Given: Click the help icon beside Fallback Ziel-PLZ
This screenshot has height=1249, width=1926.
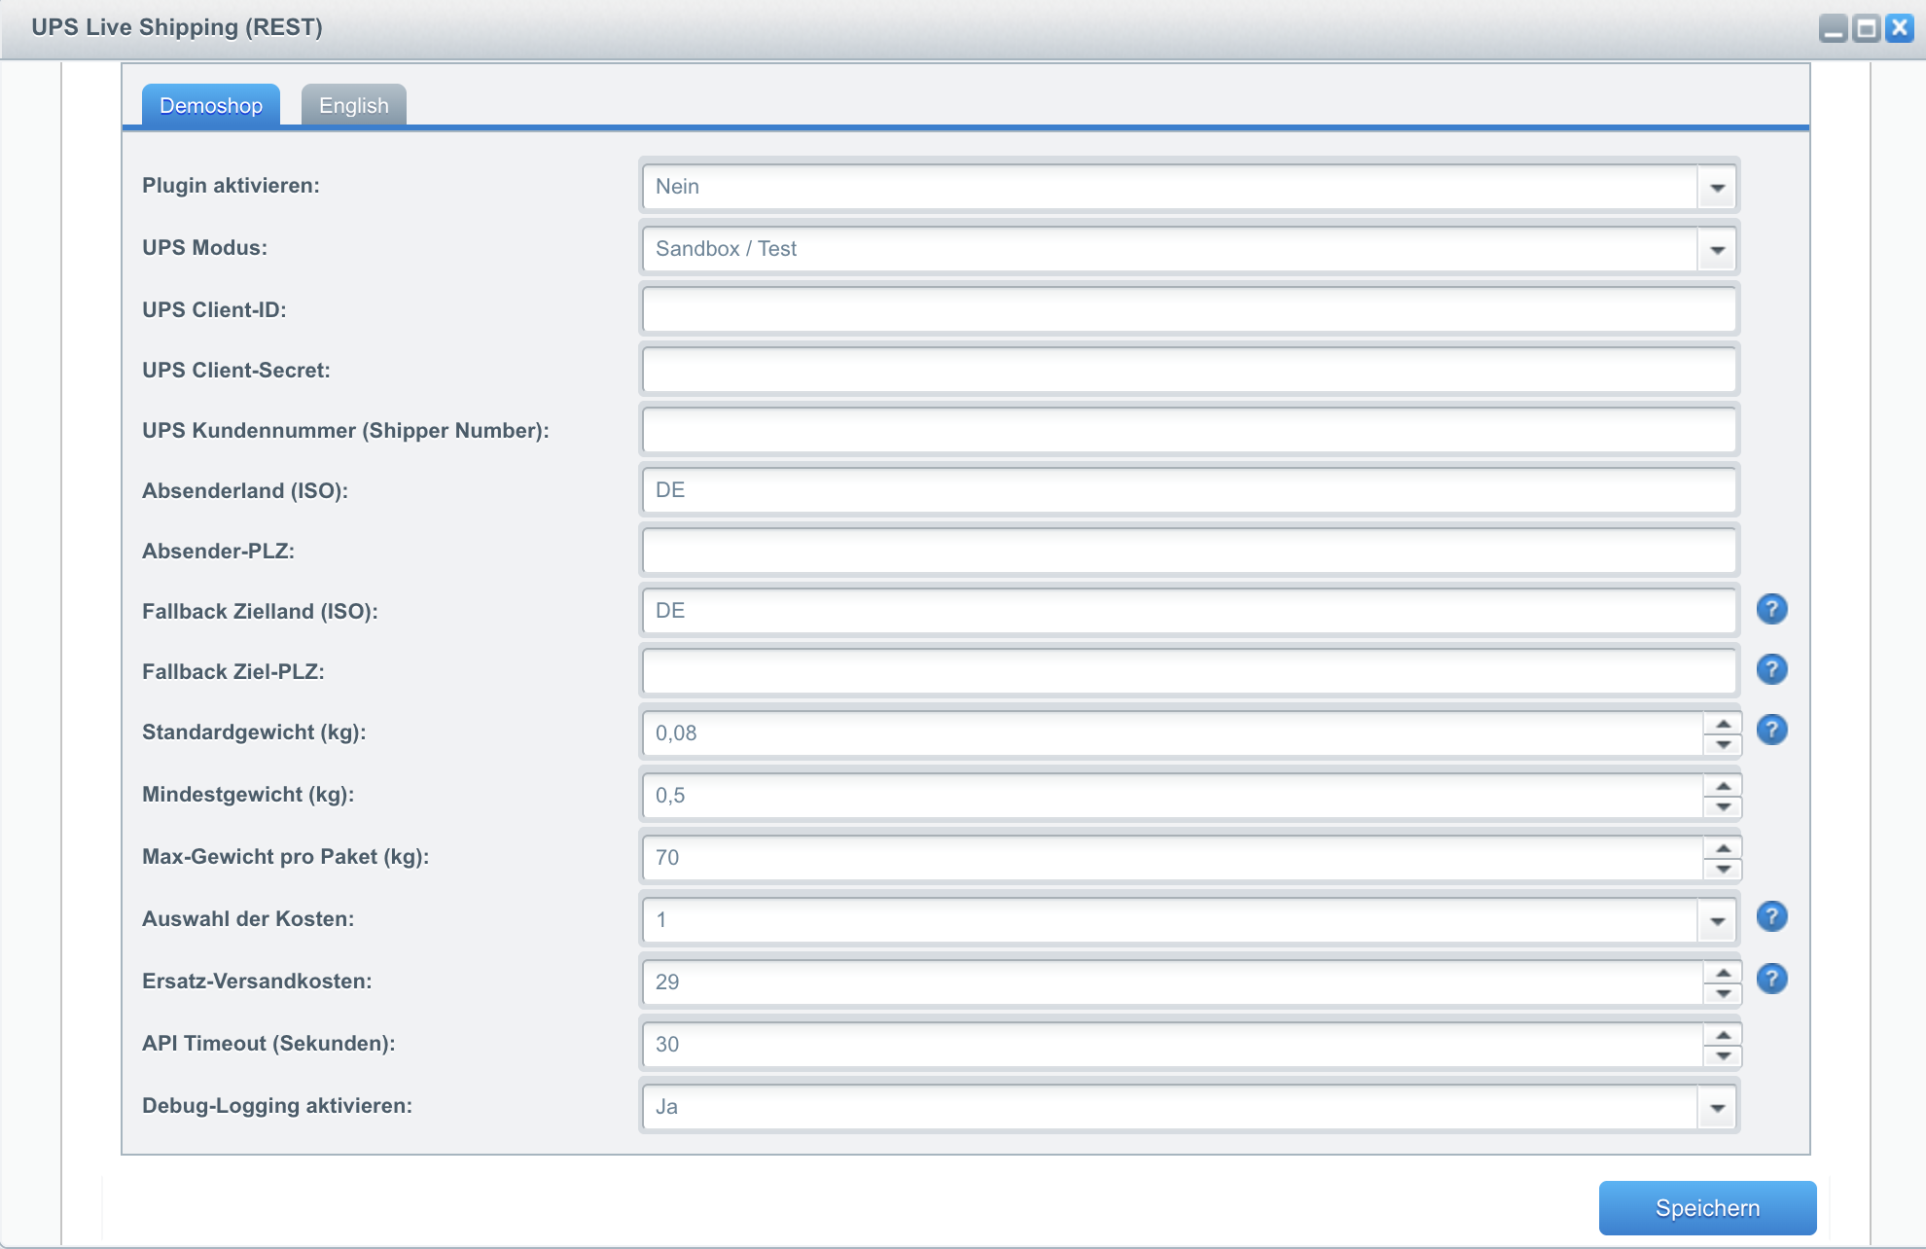Looking at the screenshot, I should [x=1772, y=670].
